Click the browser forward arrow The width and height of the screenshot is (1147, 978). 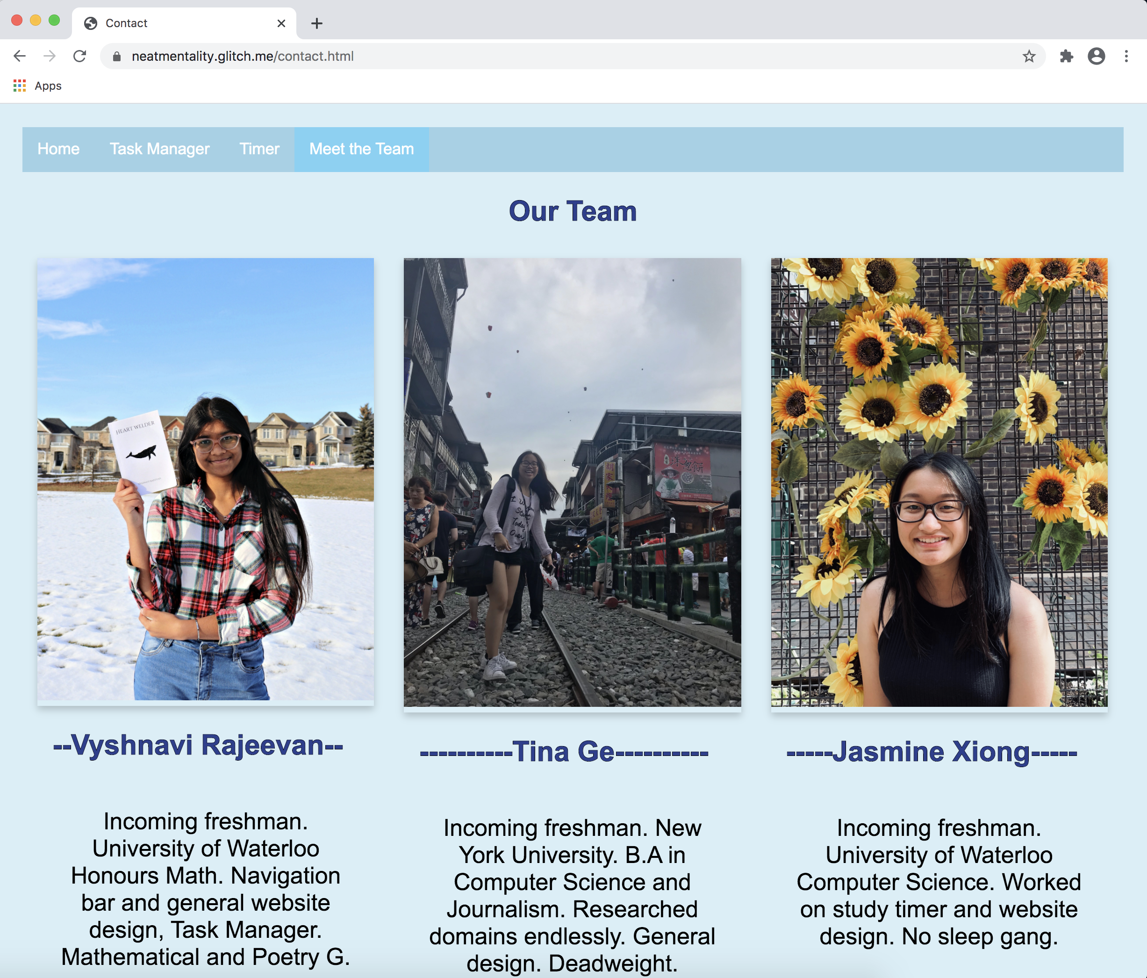tap(50, 56)
